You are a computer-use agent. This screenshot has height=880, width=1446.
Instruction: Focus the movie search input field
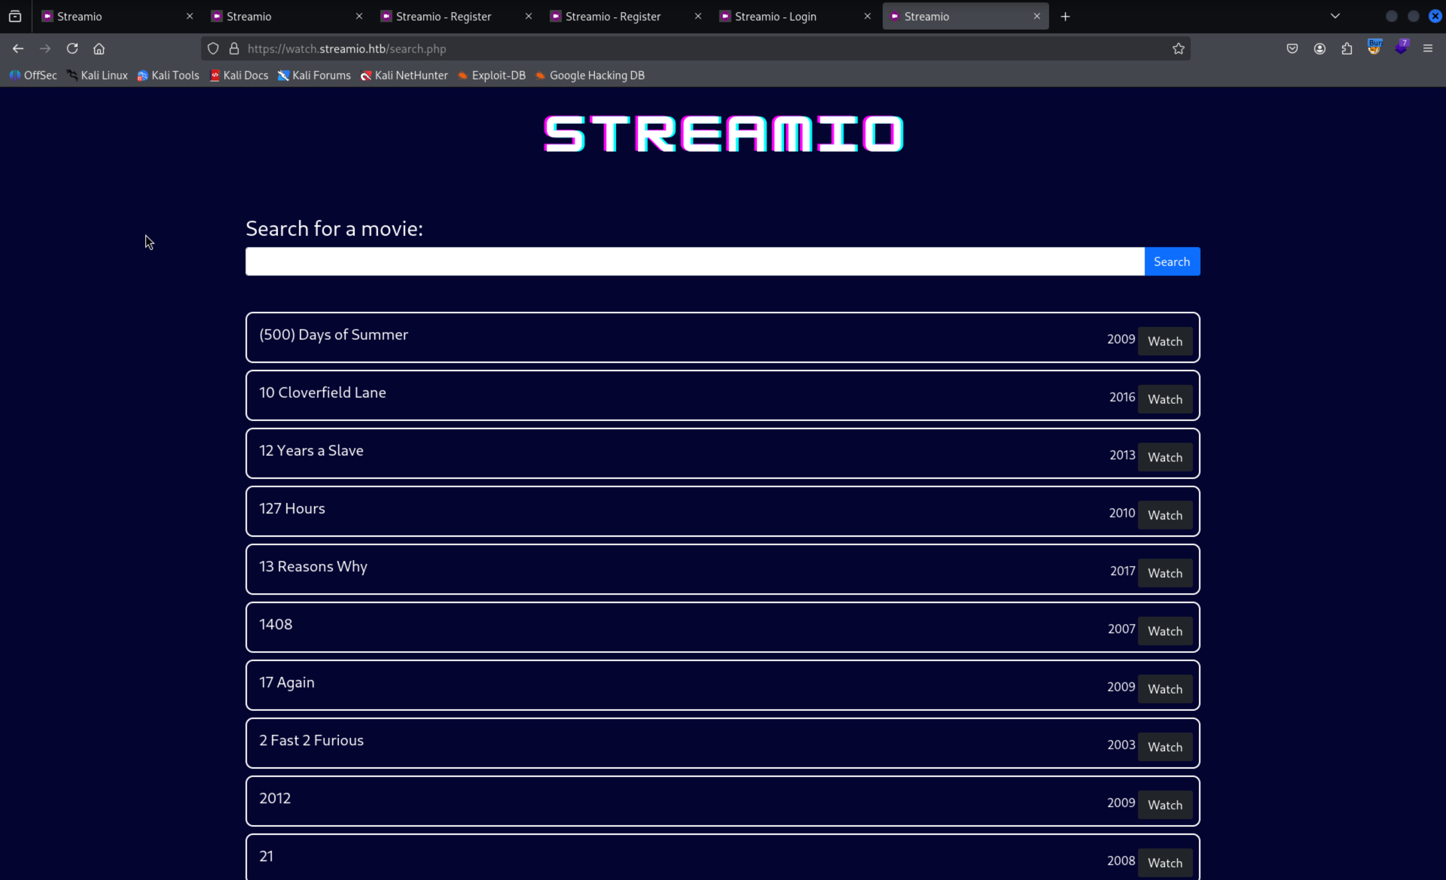tap(694, 262)
